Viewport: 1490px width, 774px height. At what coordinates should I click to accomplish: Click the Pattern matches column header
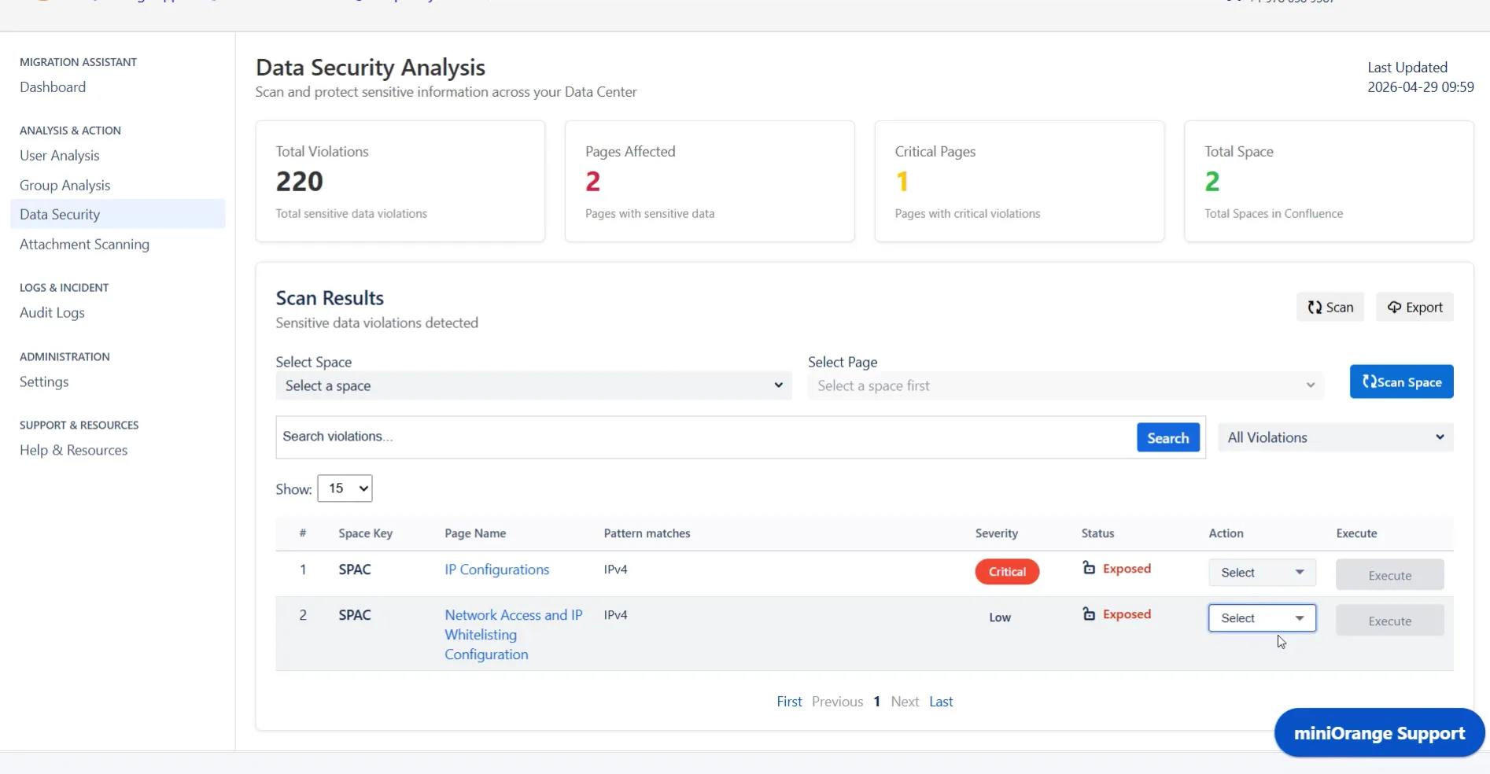[647, 533]
